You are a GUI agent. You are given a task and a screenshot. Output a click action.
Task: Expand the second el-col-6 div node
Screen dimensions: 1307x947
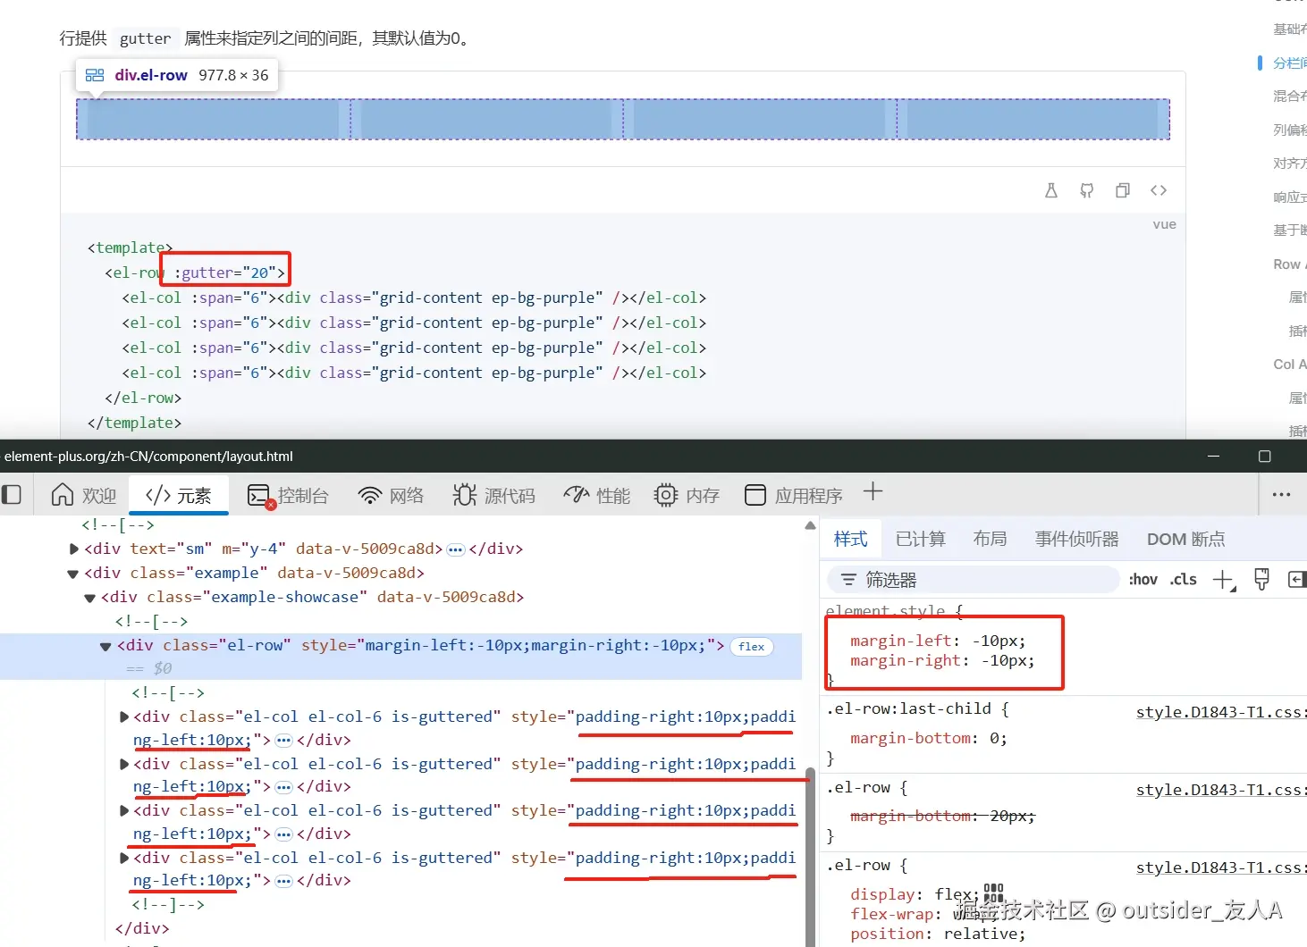123,764
